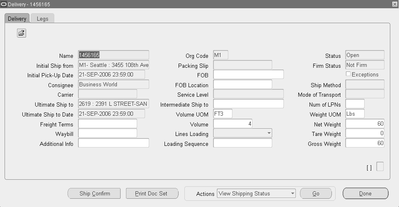The width and height of the screenshot is (399, 207).
Task: Click the Carrier field
Action: 108,94
